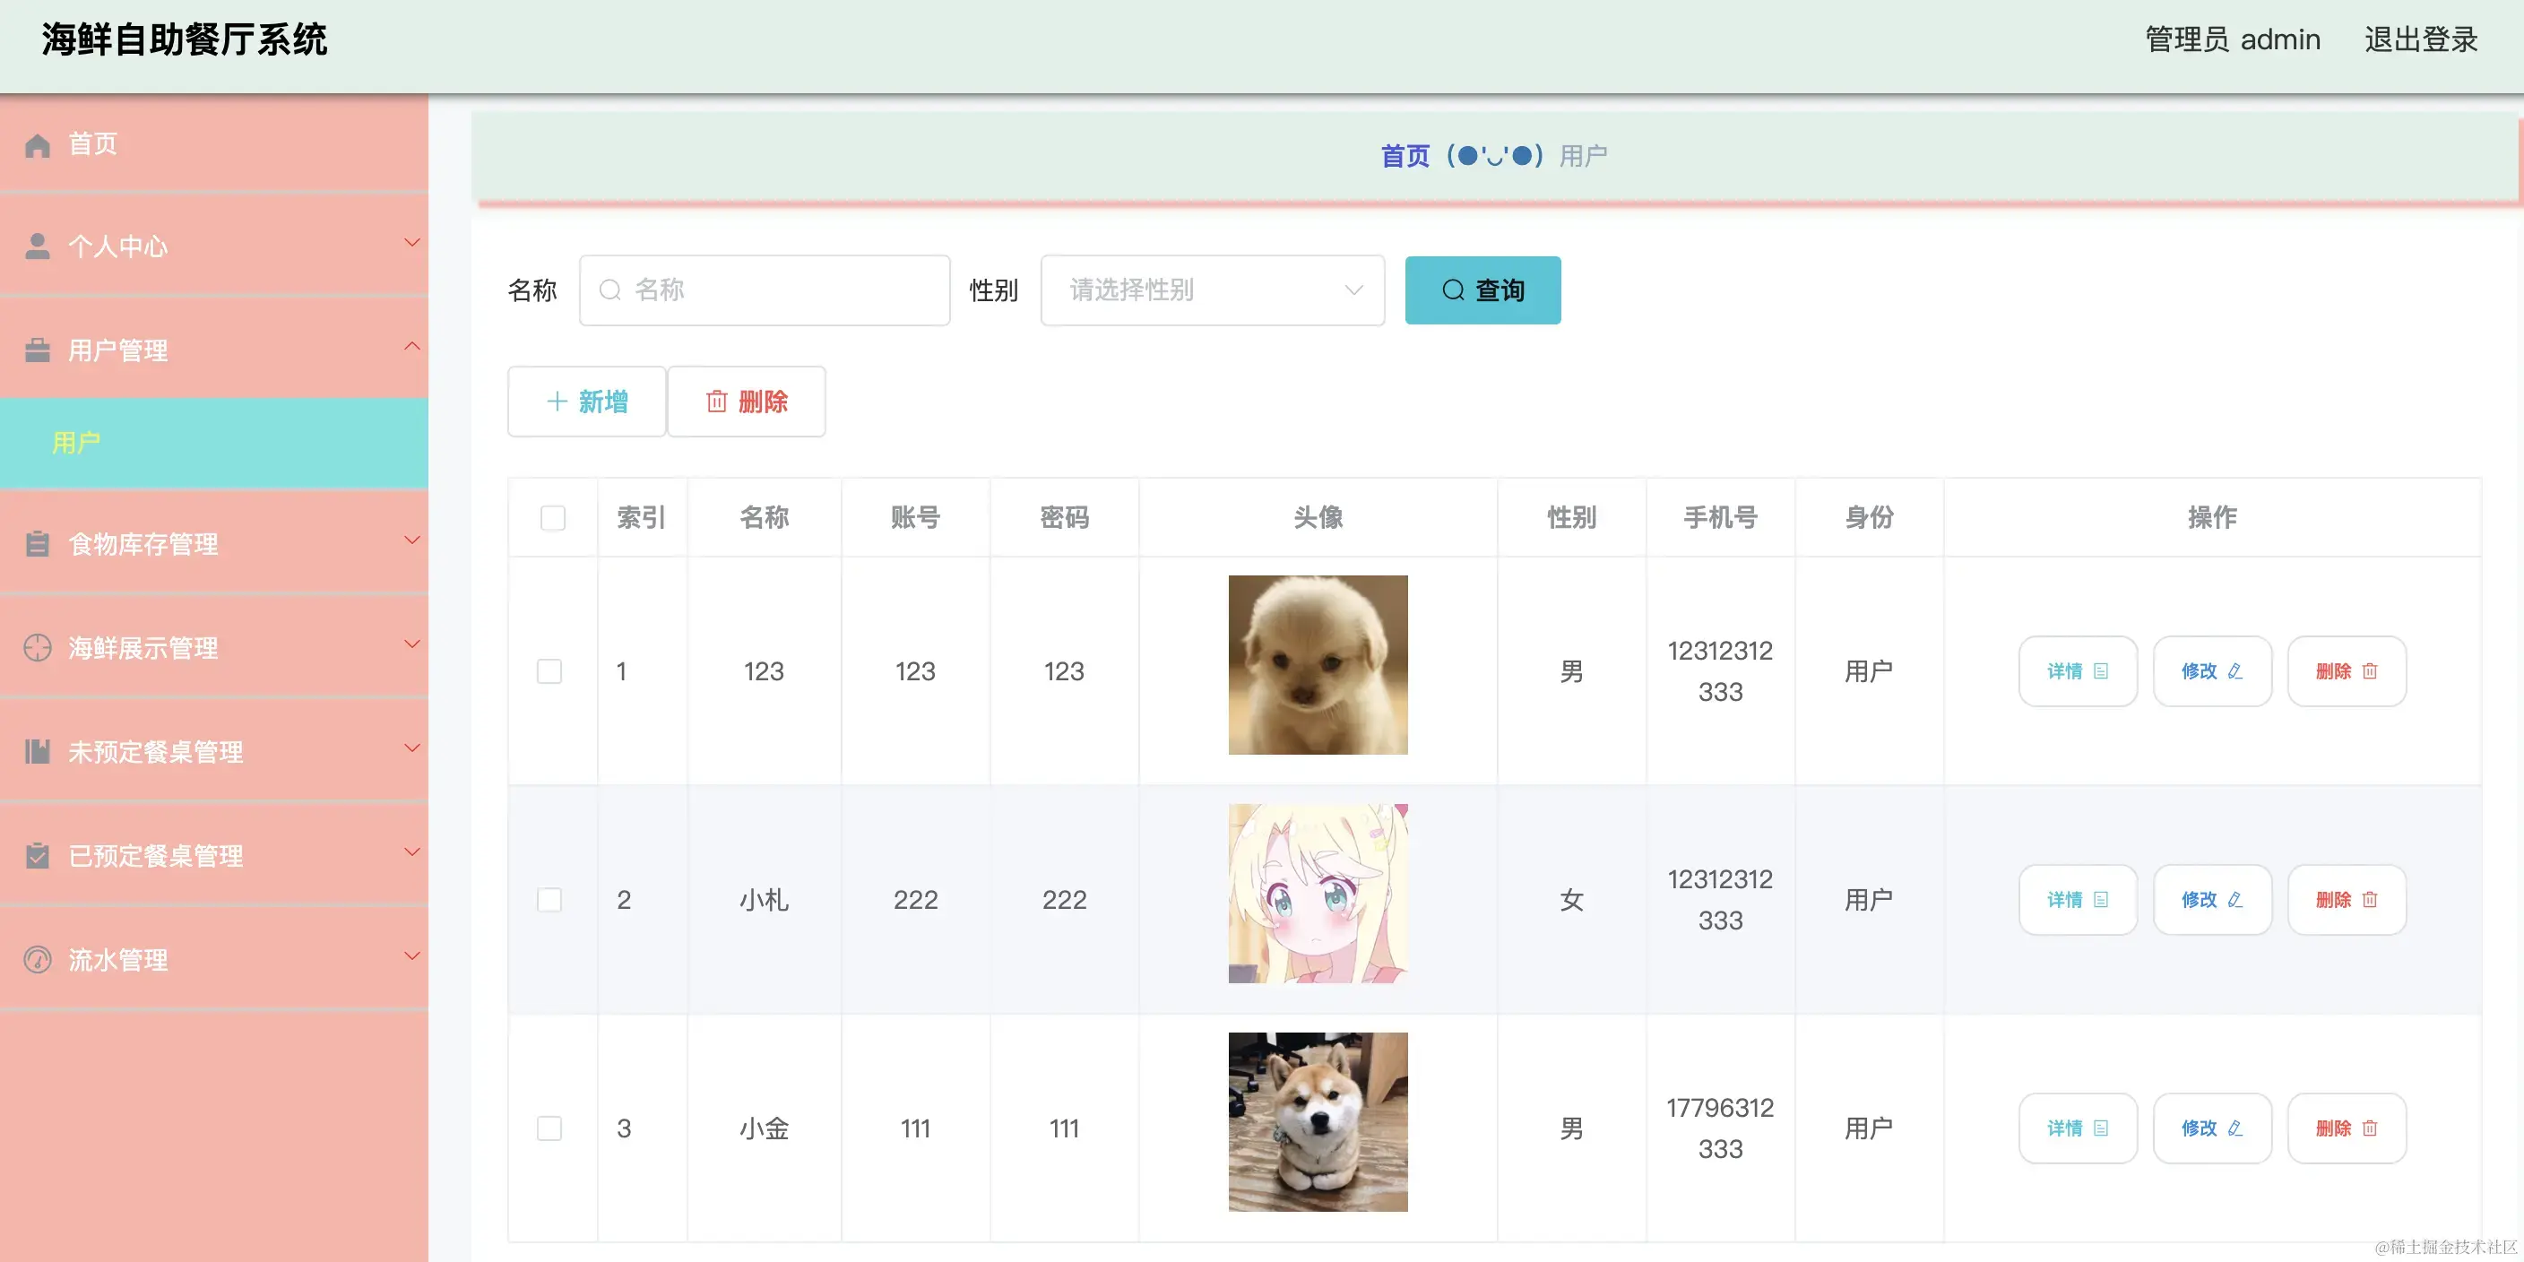Click the 已预定餐桌管理 checklist icon
The height and width of the screenshot is (1262, 2524).
[x=38, y=855]
